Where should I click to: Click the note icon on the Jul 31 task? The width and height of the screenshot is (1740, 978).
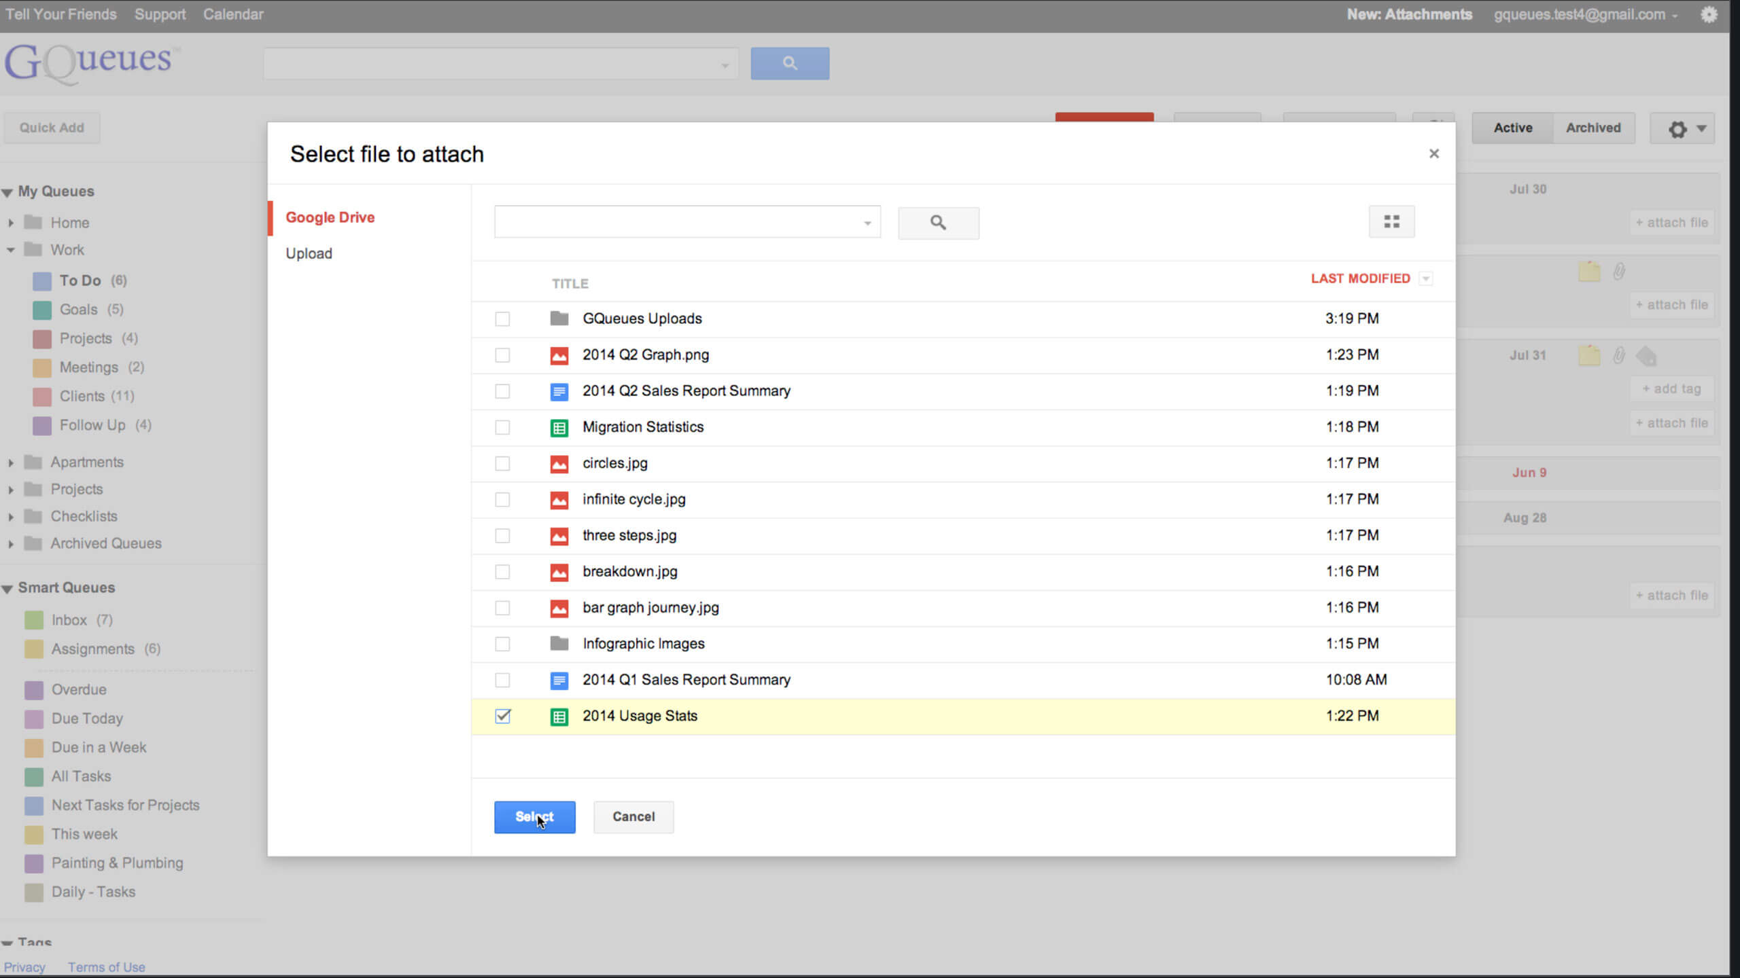coord(1588,355)
